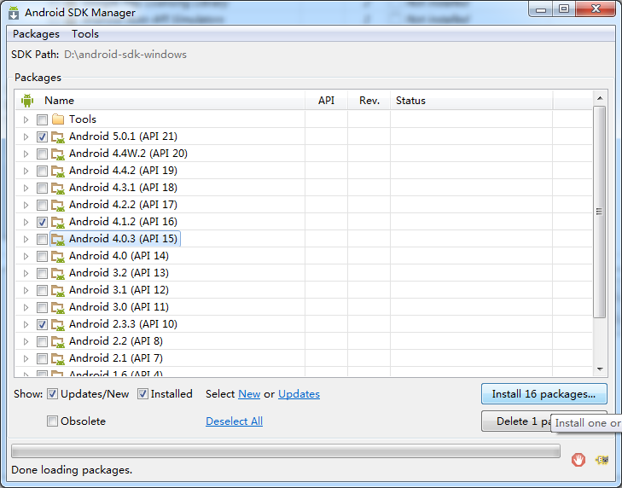Expand Android 4.1.2 (API 16) node
Image resolution: width=622 pixels, height=488 pixels.
(26, 222)
